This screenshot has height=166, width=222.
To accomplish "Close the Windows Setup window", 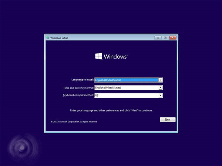I will 173,38.
